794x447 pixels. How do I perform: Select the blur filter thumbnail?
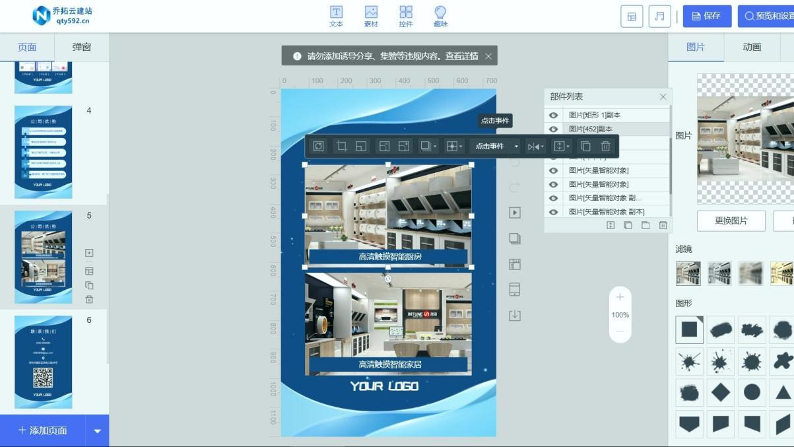750,273
